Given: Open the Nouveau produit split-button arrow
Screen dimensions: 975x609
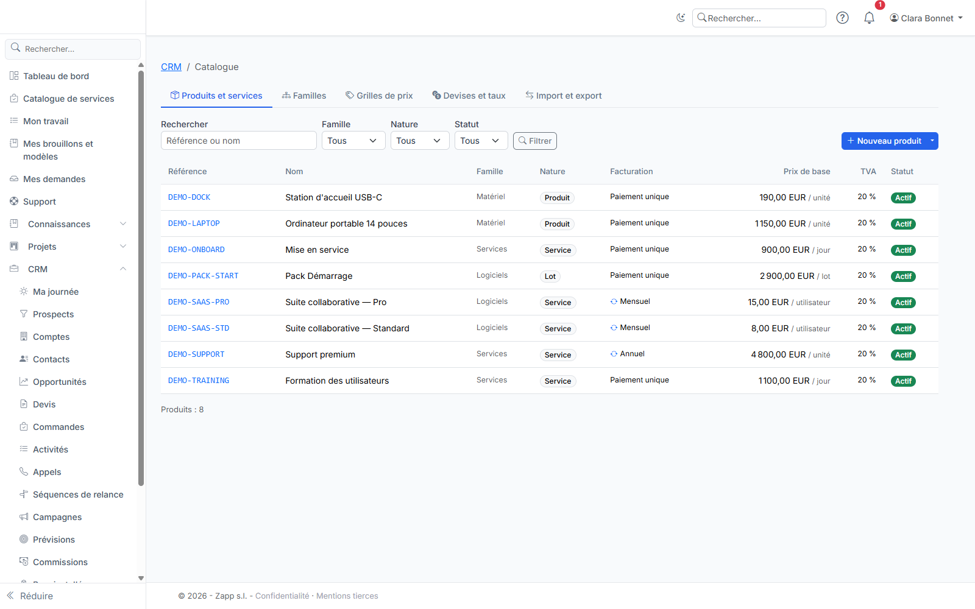Looking at the screenshot, I should click(932, 141).
